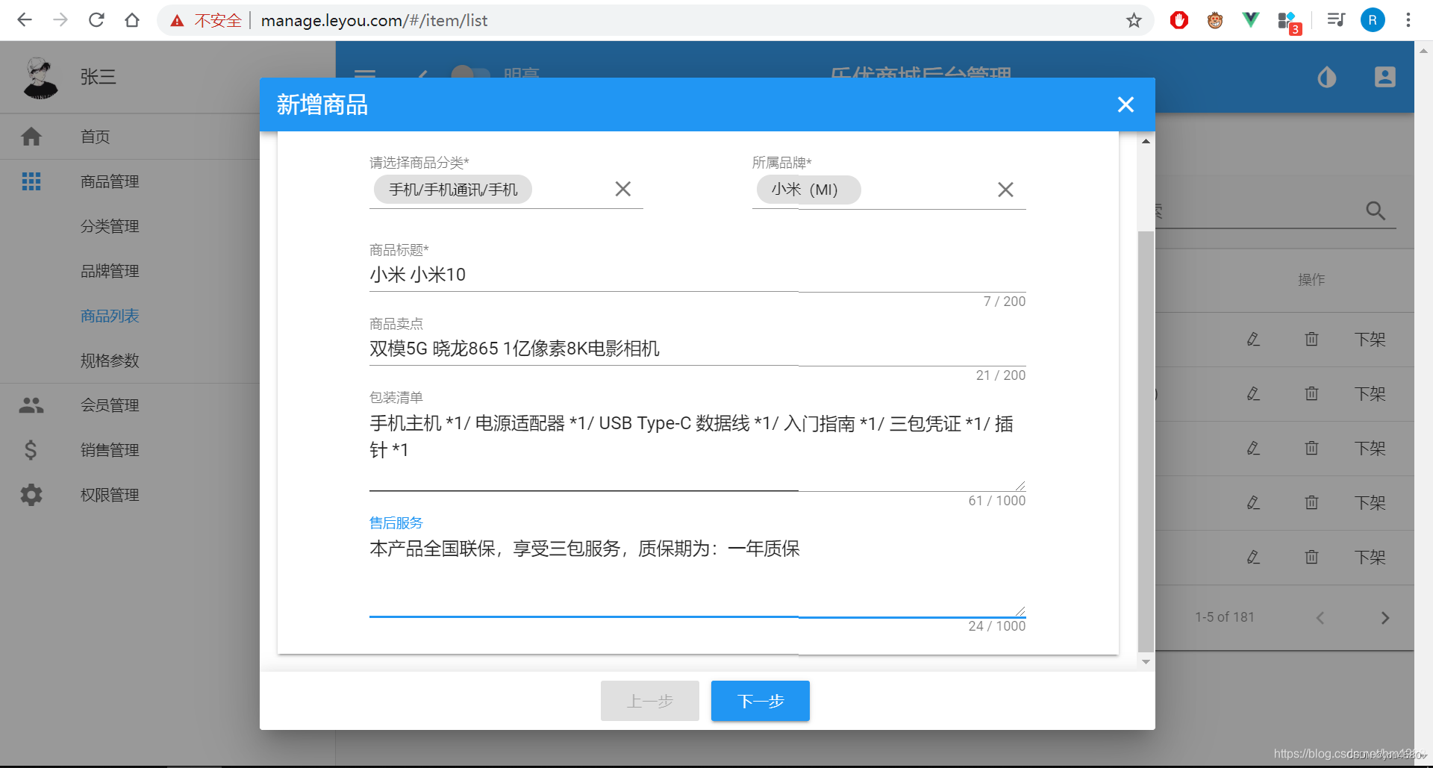This screenshot has height=768, width=1433.
Task: Click the delete trash icon in fifth table row
Action: click(x=1311, y=558)
